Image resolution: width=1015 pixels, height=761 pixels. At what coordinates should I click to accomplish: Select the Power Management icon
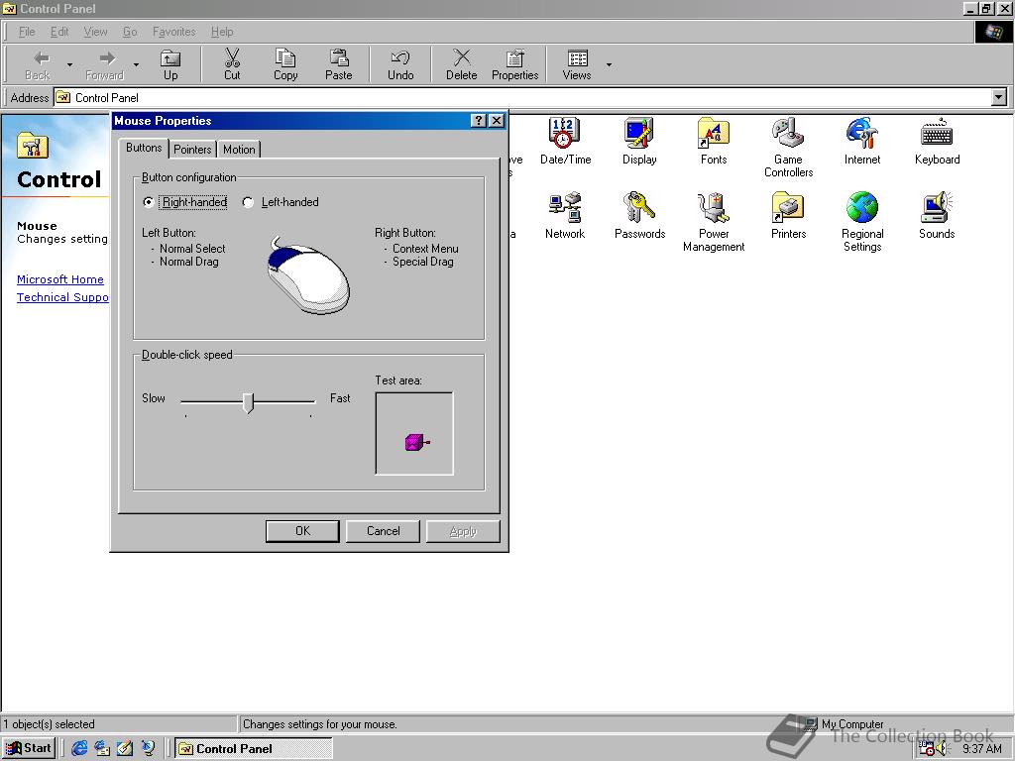[x=714, y=221]
